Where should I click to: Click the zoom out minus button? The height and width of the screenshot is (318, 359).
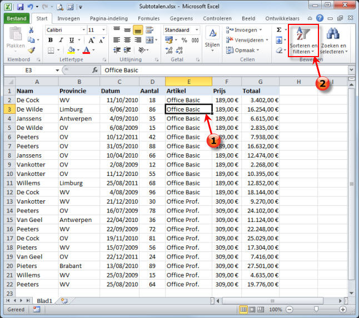290,310
